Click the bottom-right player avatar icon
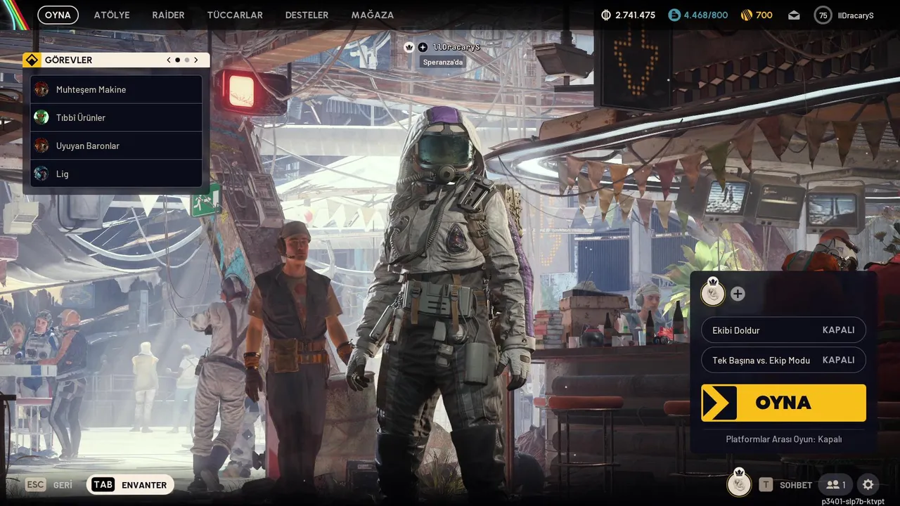Image resolution: width=900 pixels, height=506 pixels. [x=738, y=483]
